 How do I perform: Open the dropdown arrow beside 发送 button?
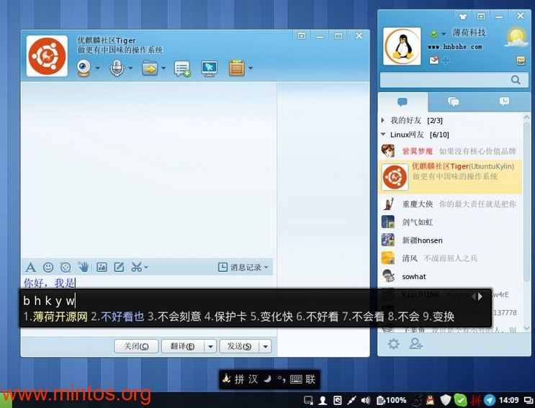click(266, 346)
